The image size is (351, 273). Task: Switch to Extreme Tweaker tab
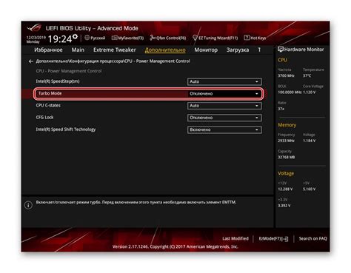click(115, 50)
